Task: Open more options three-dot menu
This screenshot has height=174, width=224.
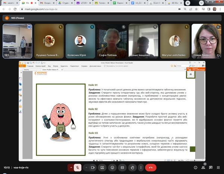Action: pos(142,167)
